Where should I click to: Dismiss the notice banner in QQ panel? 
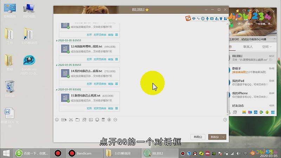(x=274, y=39)
